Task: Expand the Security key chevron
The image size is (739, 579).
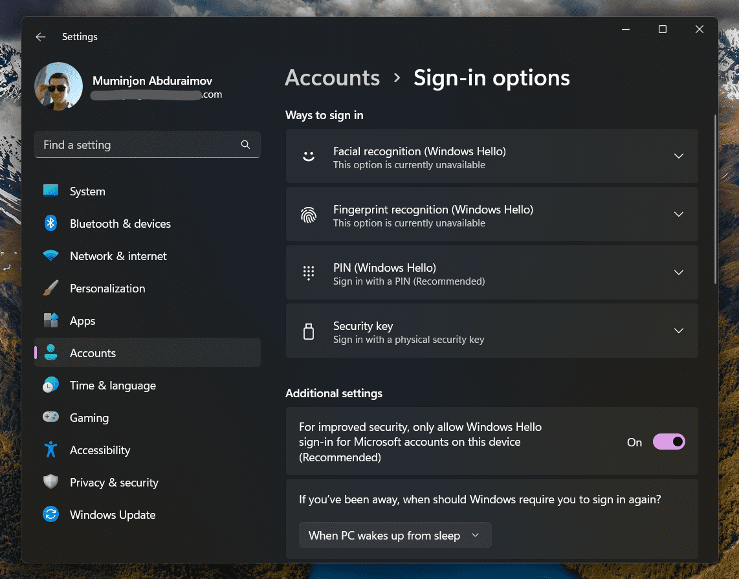Action: pos(679,331)
